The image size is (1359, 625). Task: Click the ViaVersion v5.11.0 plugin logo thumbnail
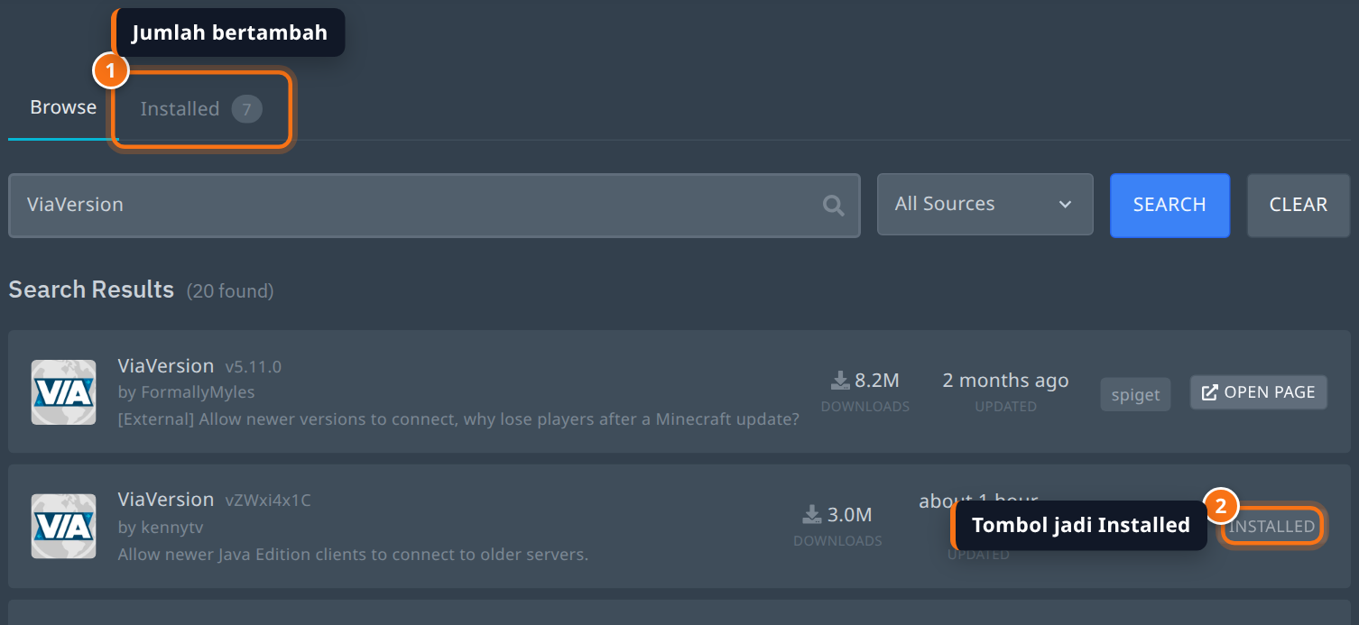[x=63, y=392]
